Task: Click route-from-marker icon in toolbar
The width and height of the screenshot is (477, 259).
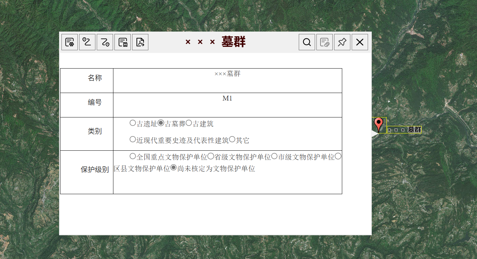Action: coord(87,42)
